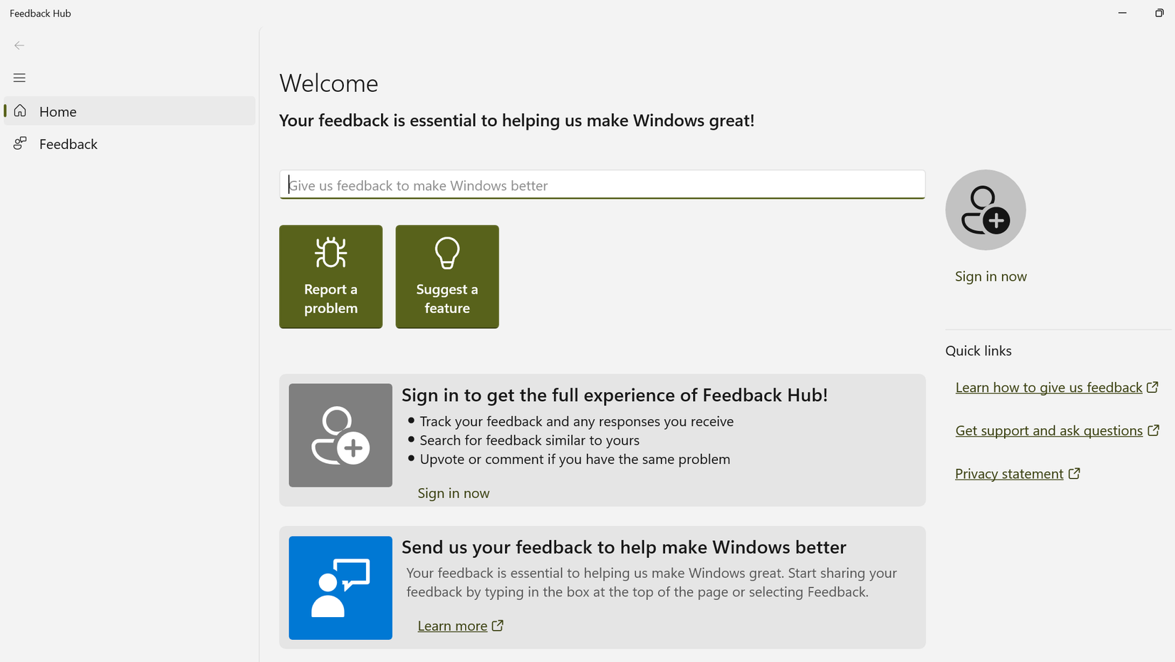
Task: Open the Learn how to give us feedback link
Action: pos(1048,387)
